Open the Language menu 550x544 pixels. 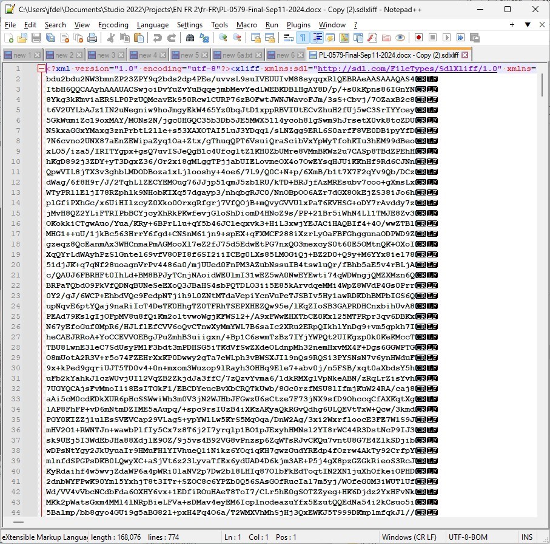click(x=153, y=24)
